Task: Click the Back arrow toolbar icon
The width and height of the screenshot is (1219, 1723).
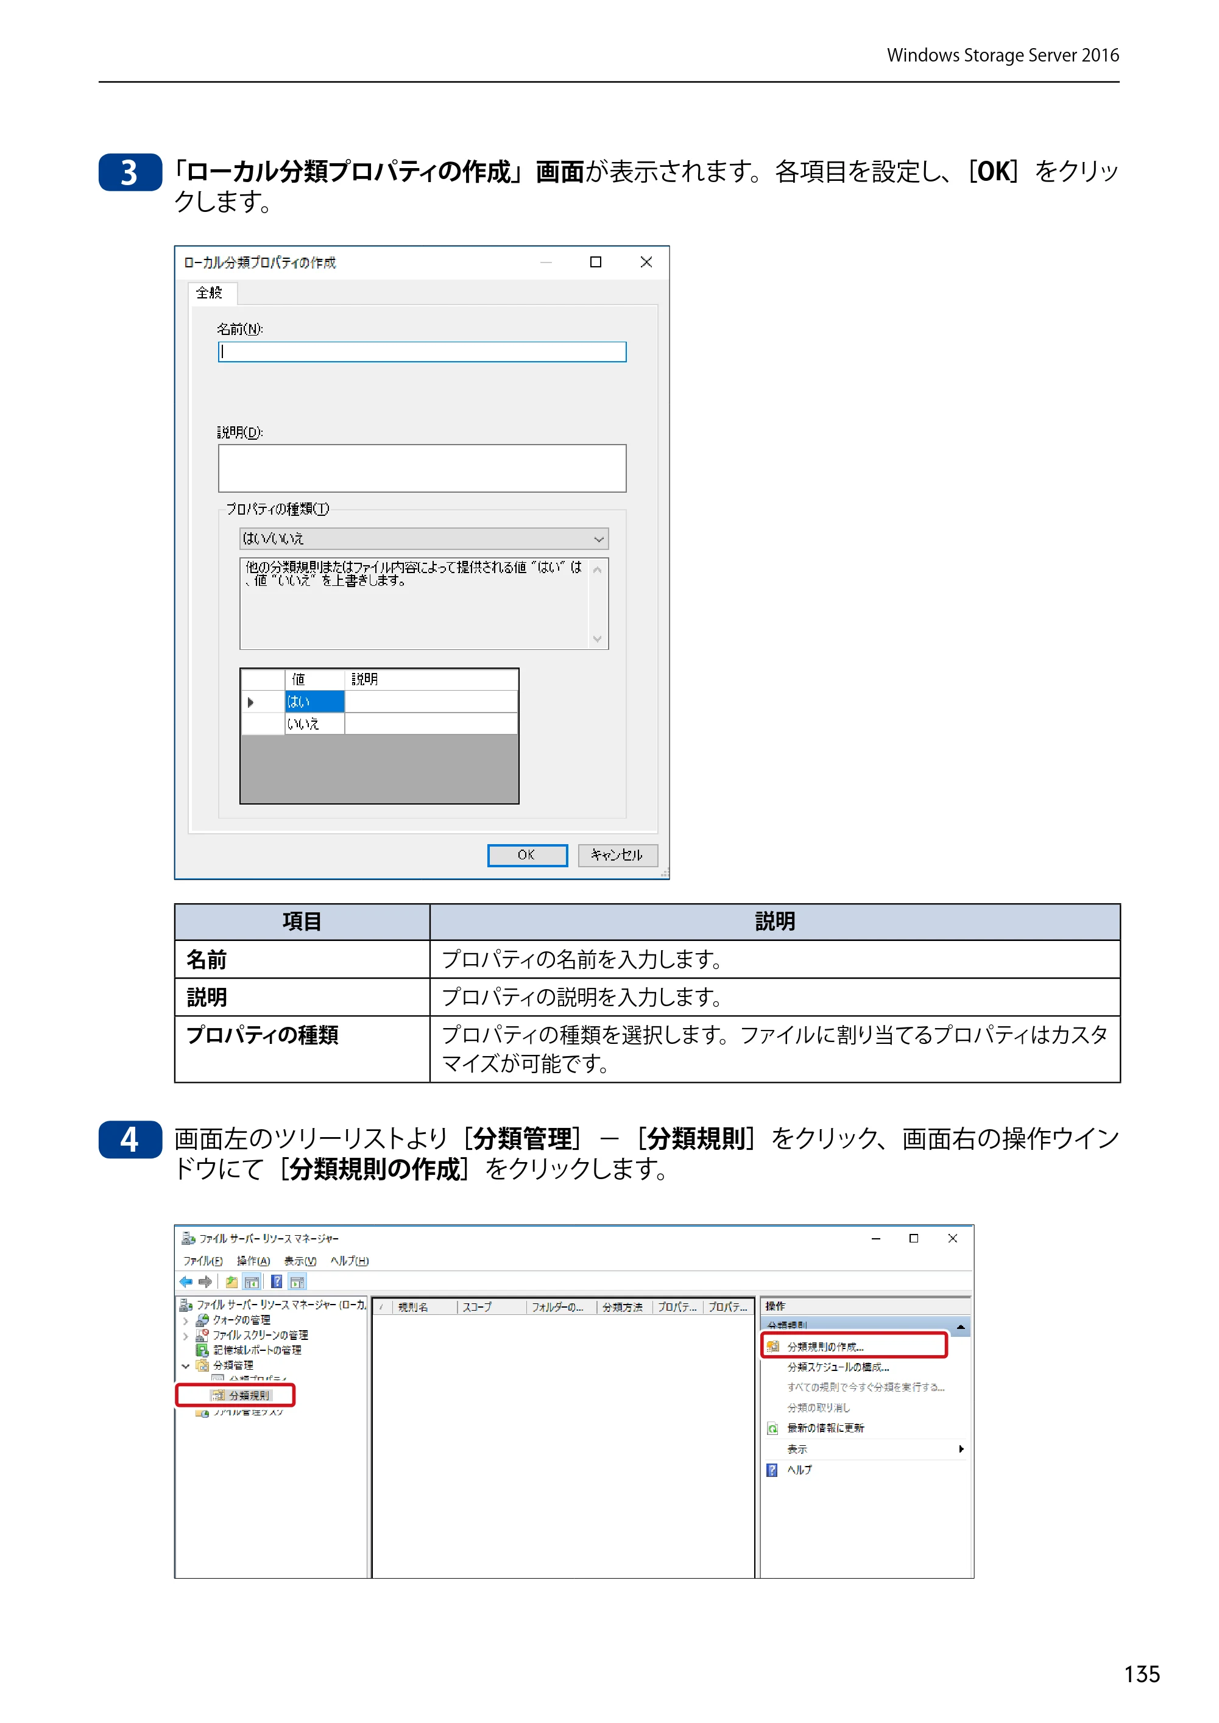Action: coord(185,1281)
